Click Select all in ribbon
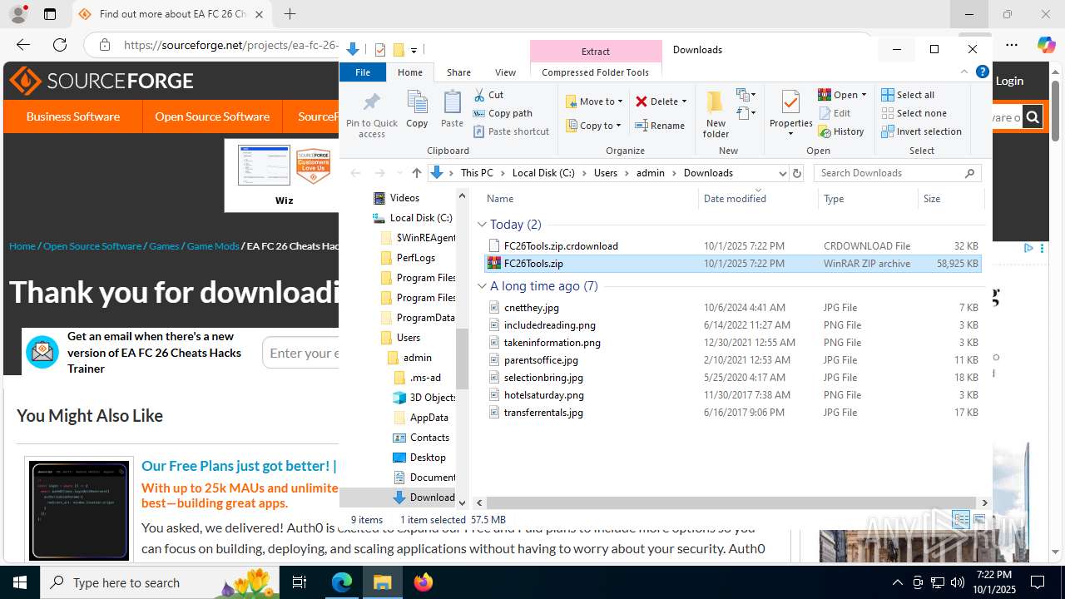1065x599 pixels. 908,95
